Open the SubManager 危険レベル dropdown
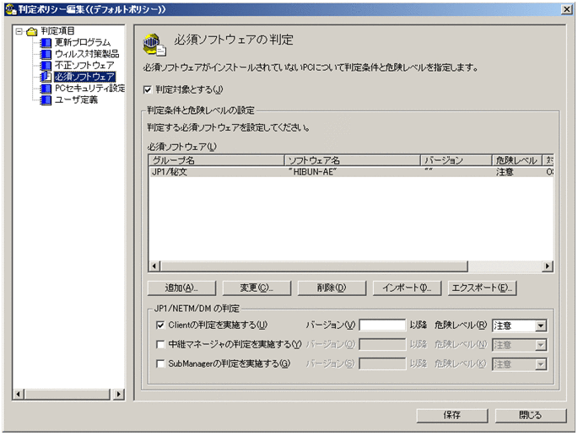 (x=540, y=364)
